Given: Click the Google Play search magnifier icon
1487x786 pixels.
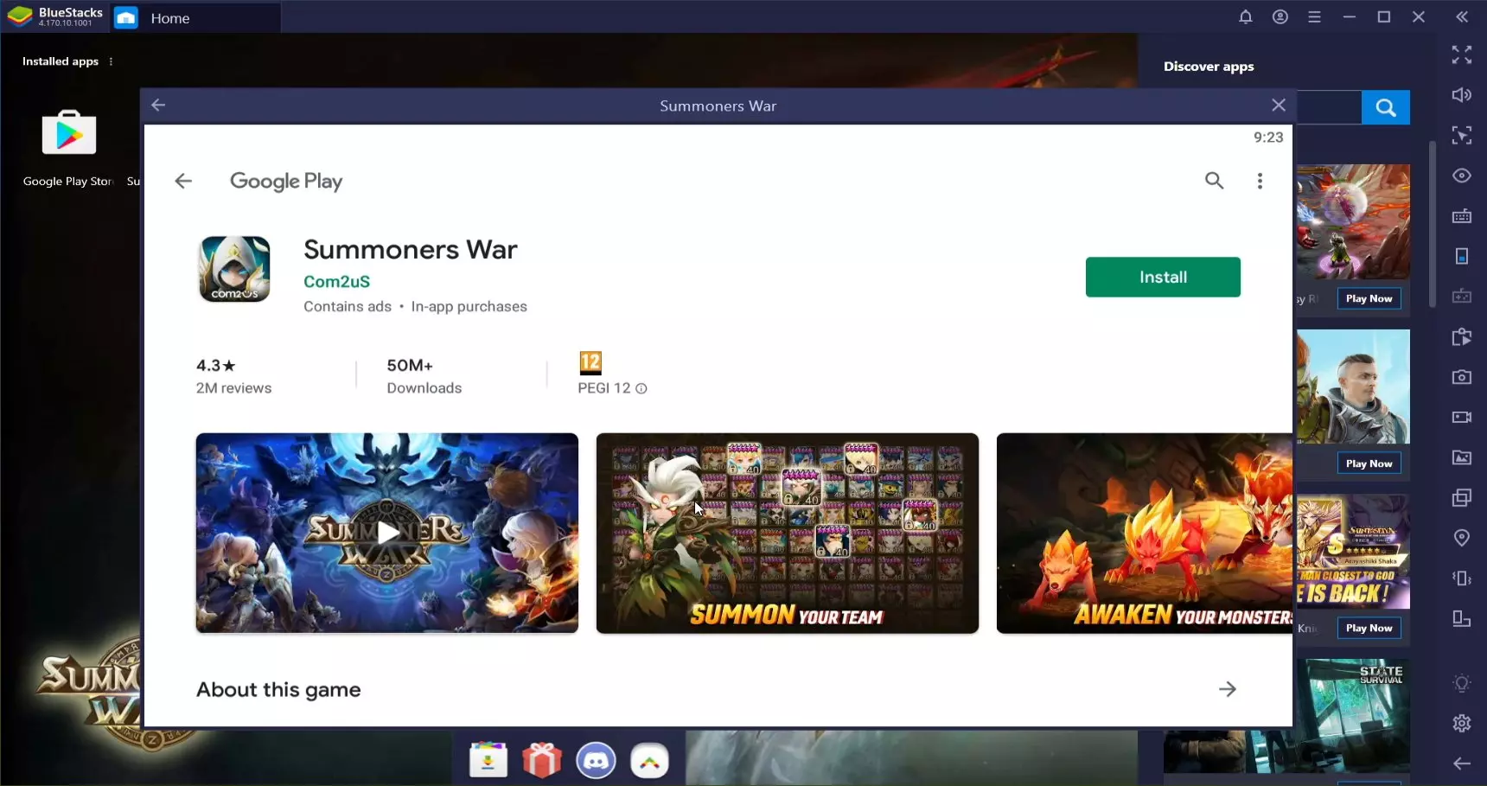Looking at the screenshot, I should [1214, 181].
